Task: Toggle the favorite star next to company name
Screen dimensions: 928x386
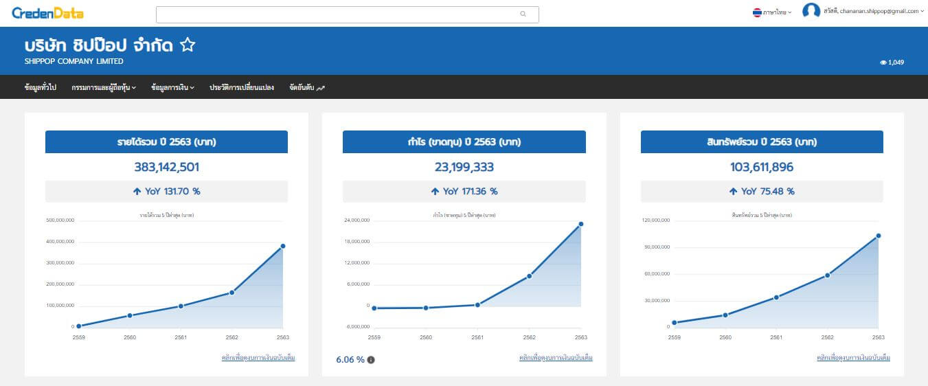Action: pyautogui.click(x=188, y=45)
